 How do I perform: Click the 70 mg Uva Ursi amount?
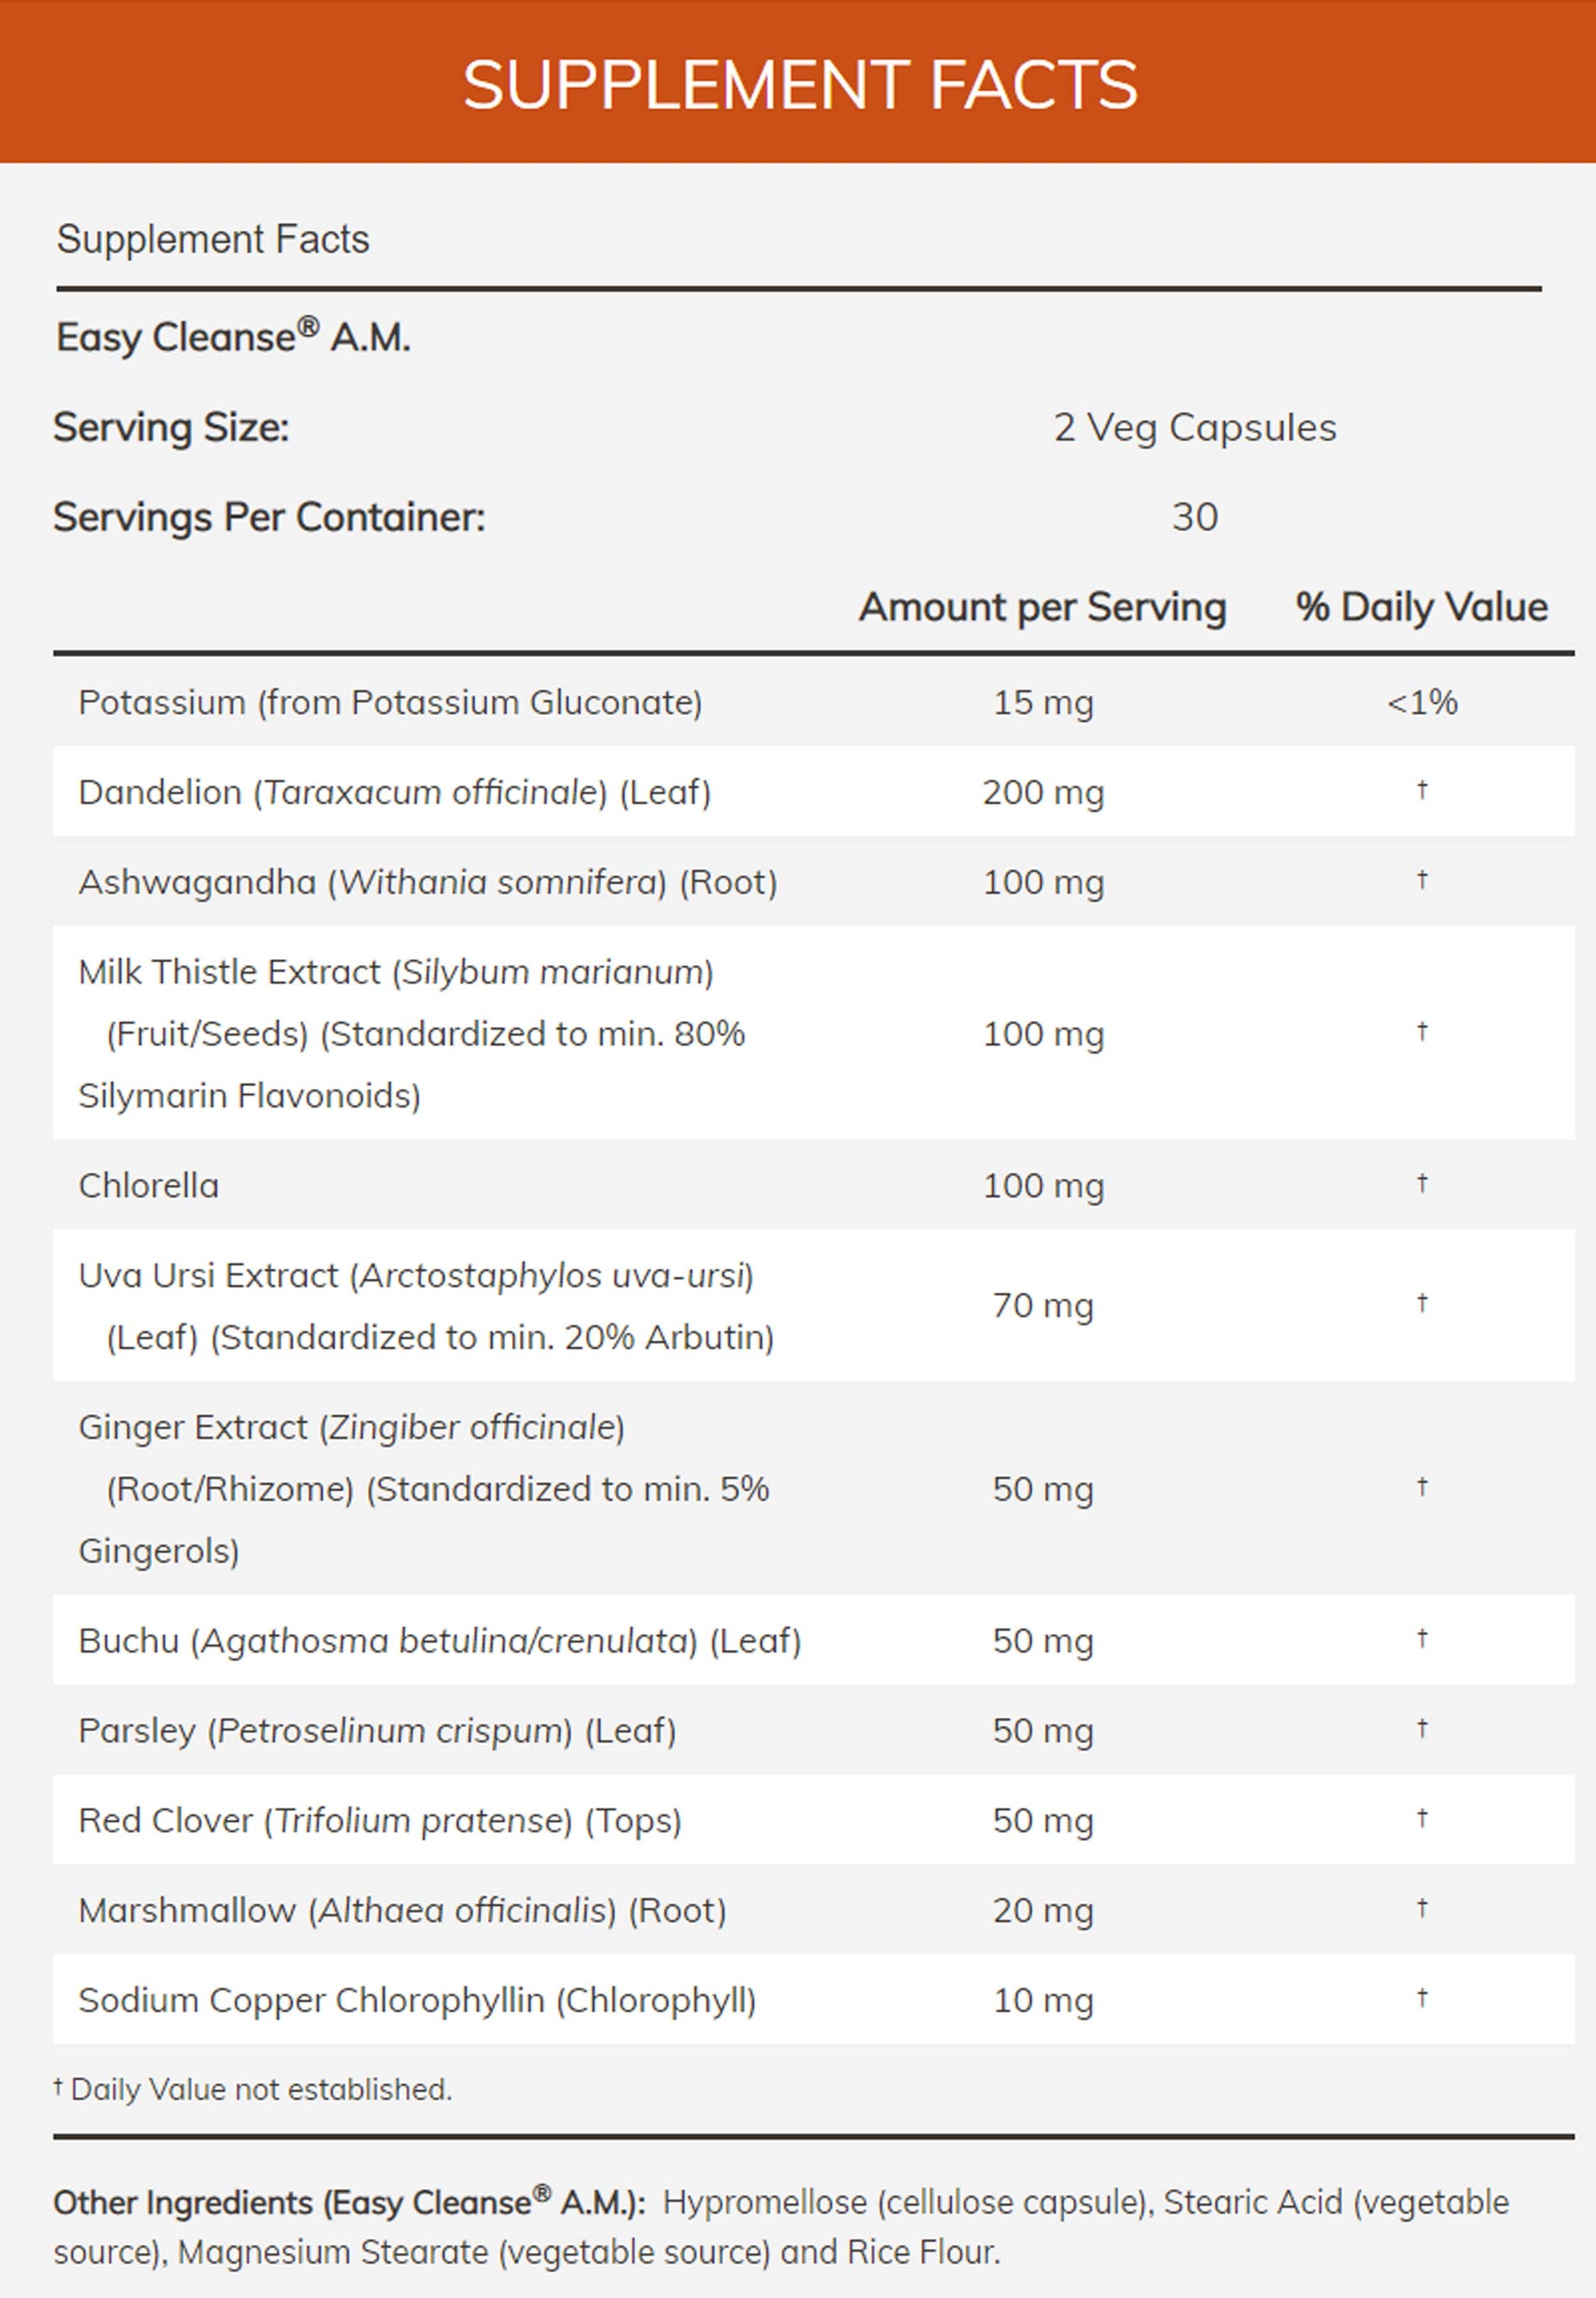tap(1043, 1306)
